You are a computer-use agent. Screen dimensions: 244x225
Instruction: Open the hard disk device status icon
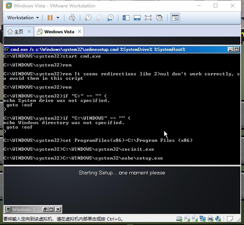coord(179,219)
